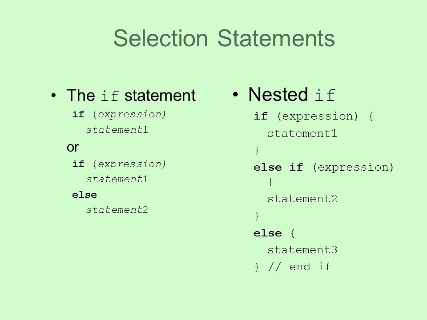427x320 pixels.
Task: Click the 'if (expression) {' line on right
Action: click(314, 116)
